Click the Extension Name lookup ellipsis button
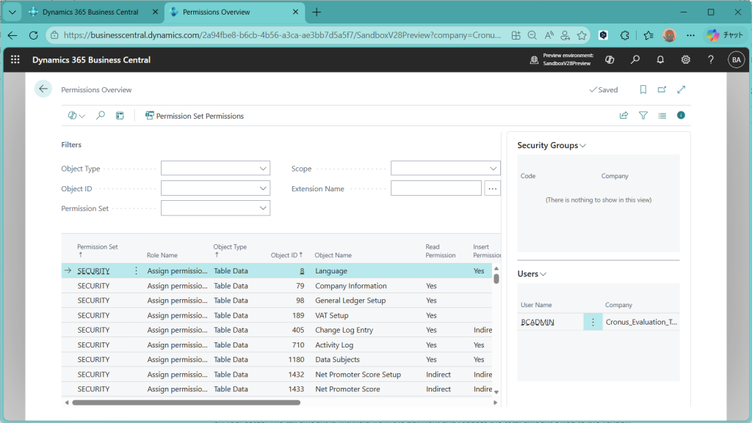 (493, 188)
